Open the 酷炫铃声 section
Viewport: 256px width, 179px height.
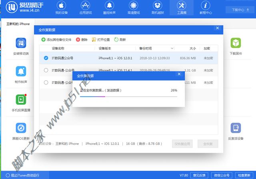pos(109,8)
